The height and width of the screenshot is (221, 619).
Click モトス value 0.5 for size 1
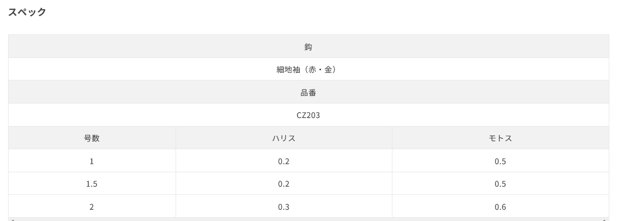click(x=500, y=161)
